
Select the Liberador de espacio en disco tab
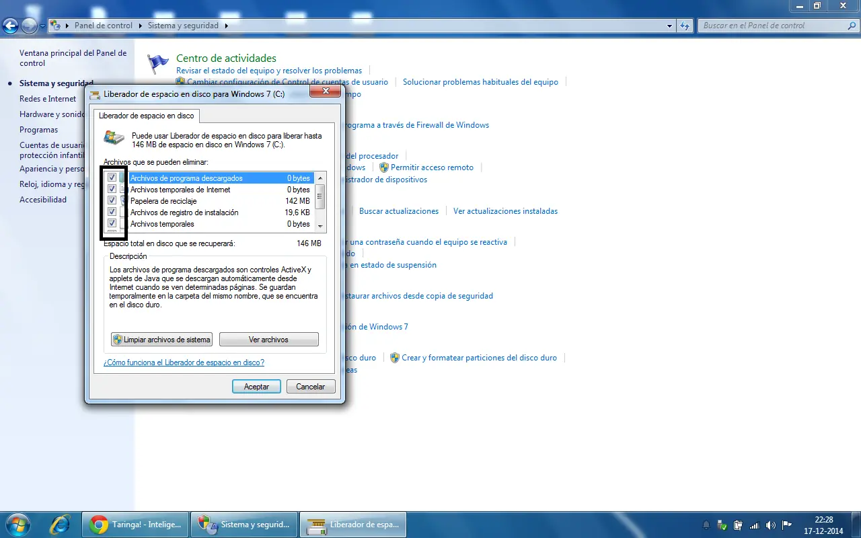146,116
